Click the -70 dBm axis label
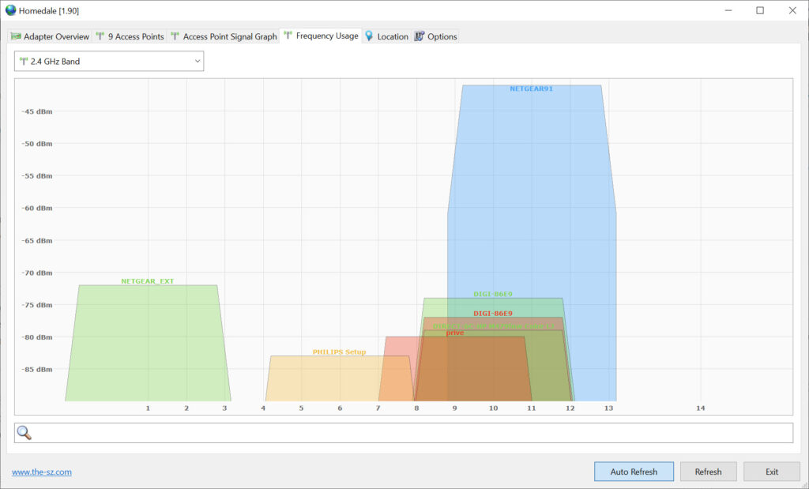809x489 pixels. (x=36, y=273)
